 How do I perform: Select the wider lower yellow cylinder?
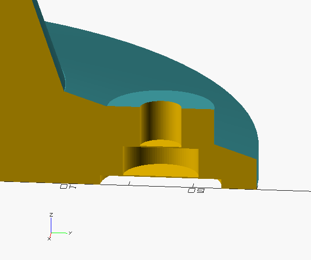[x=160, y=157]
